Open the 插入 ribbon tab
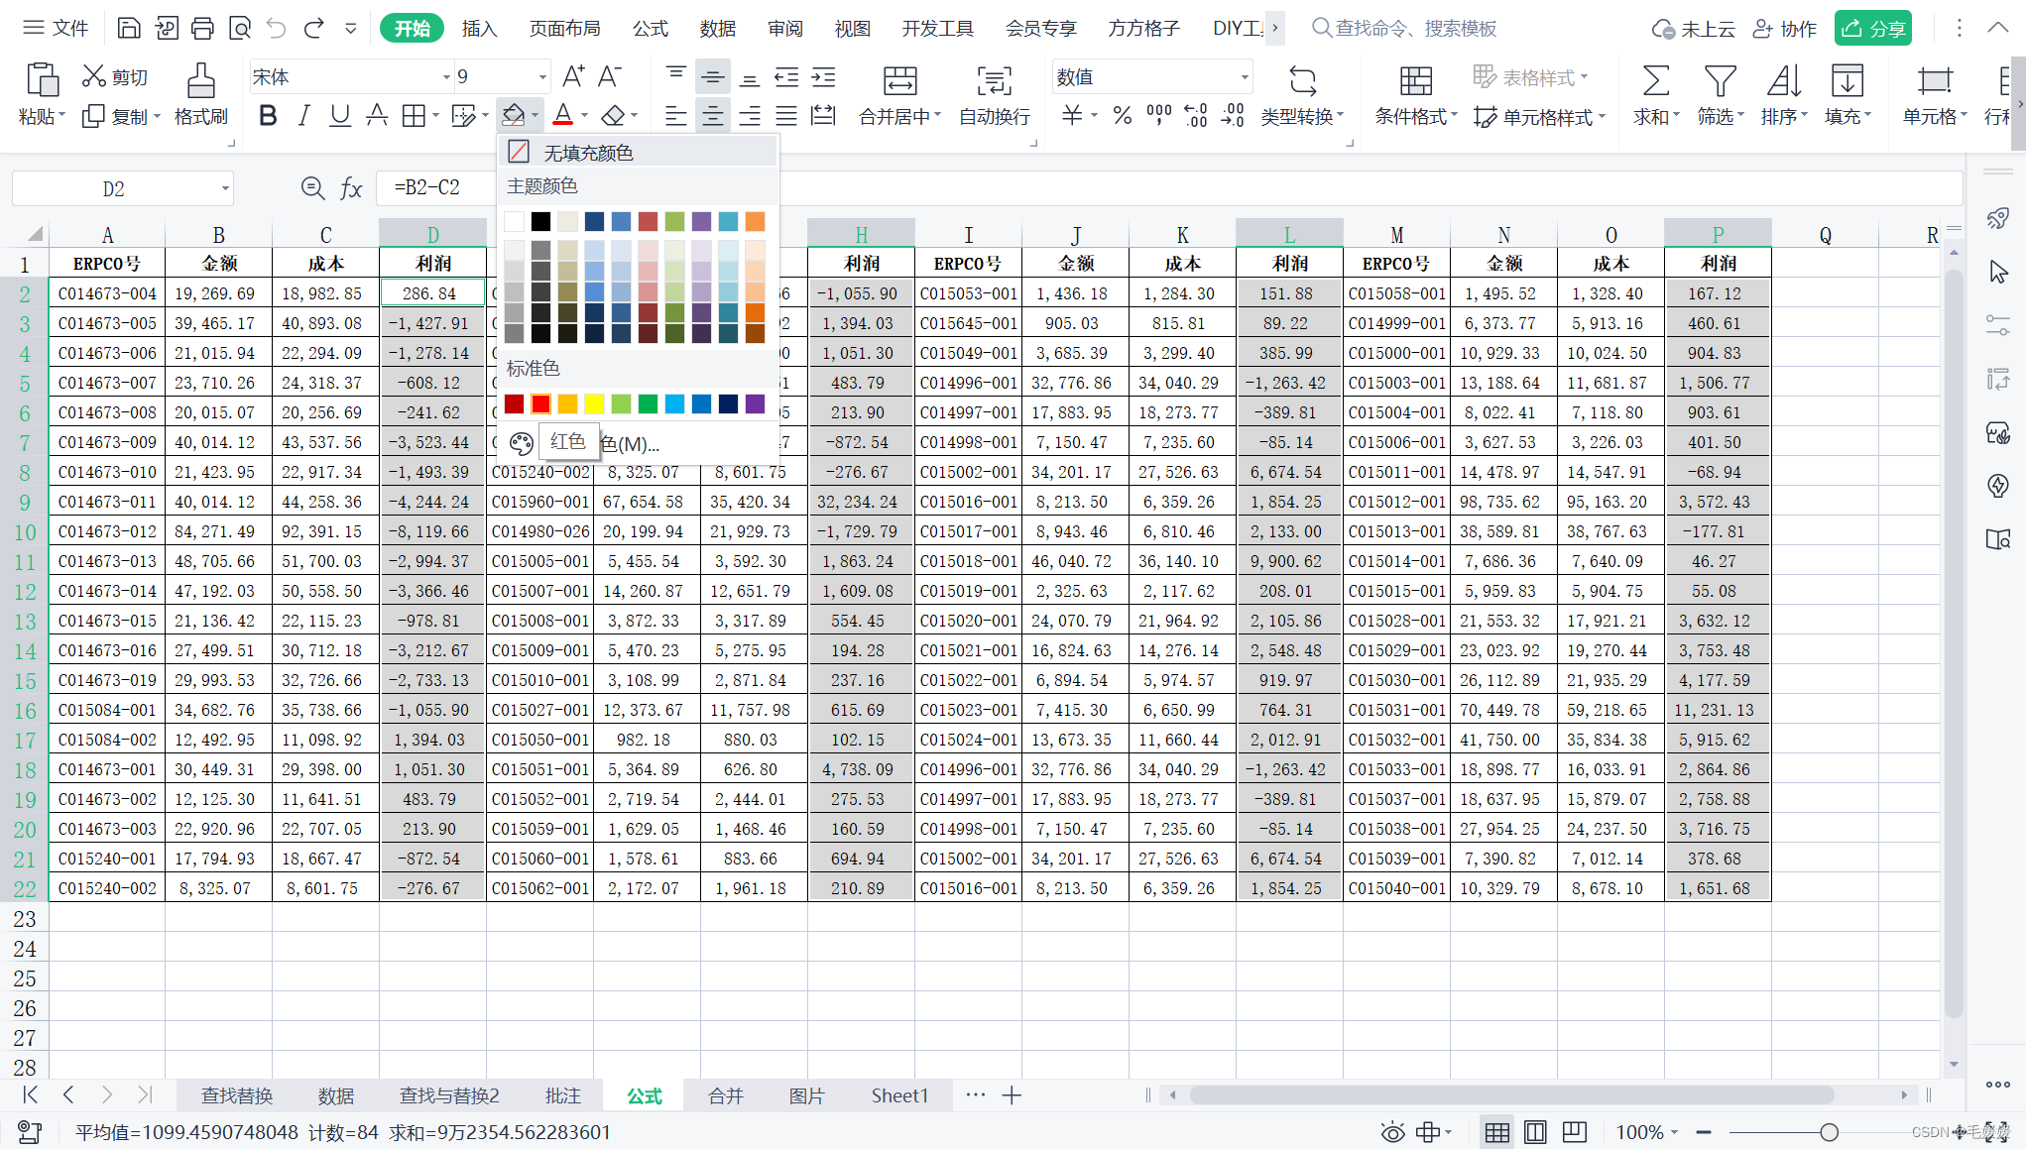Image resolution: width=2026 pixels, height=1149 pixels. [479, 29]
